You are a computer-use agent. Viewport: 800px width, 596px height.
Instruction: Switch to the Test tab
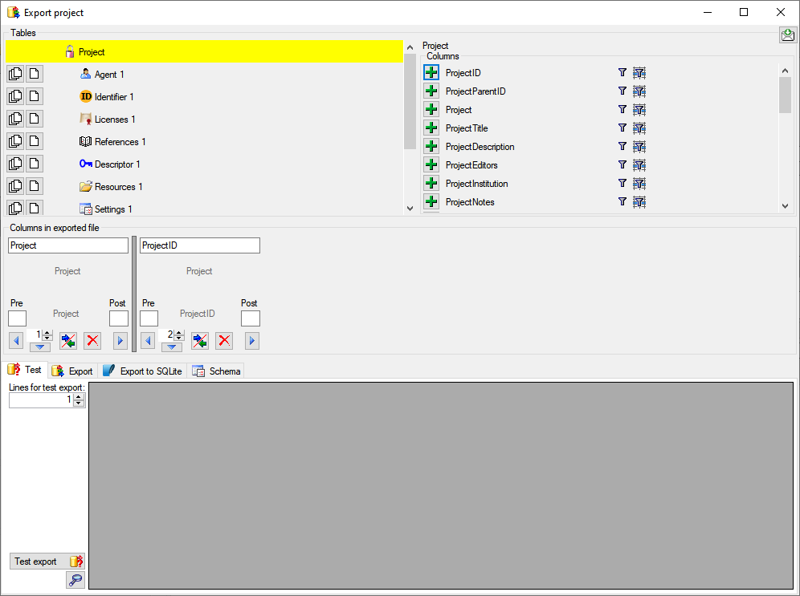tap(25, 370)
